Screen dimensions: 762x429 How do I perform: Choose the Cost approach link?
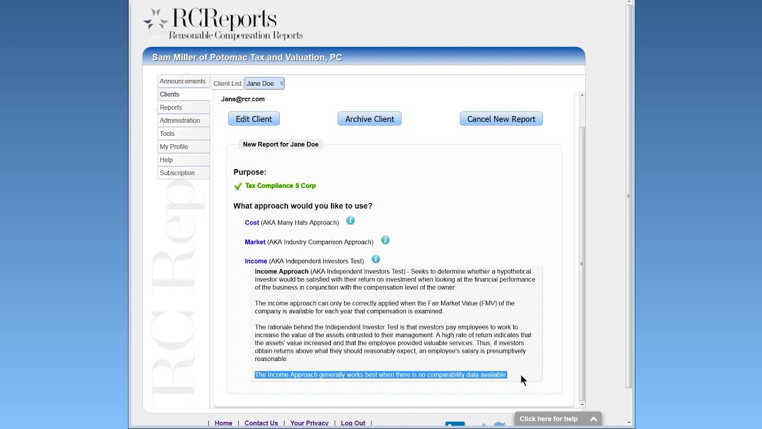click(x=252, y=223)
